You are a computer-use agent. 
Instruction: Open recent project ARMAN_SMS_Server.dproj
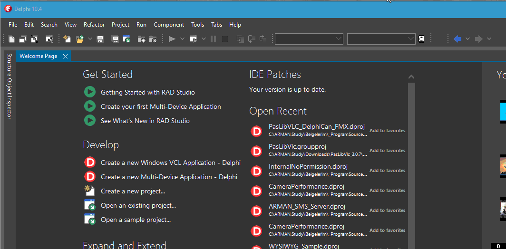coord(307,206)
